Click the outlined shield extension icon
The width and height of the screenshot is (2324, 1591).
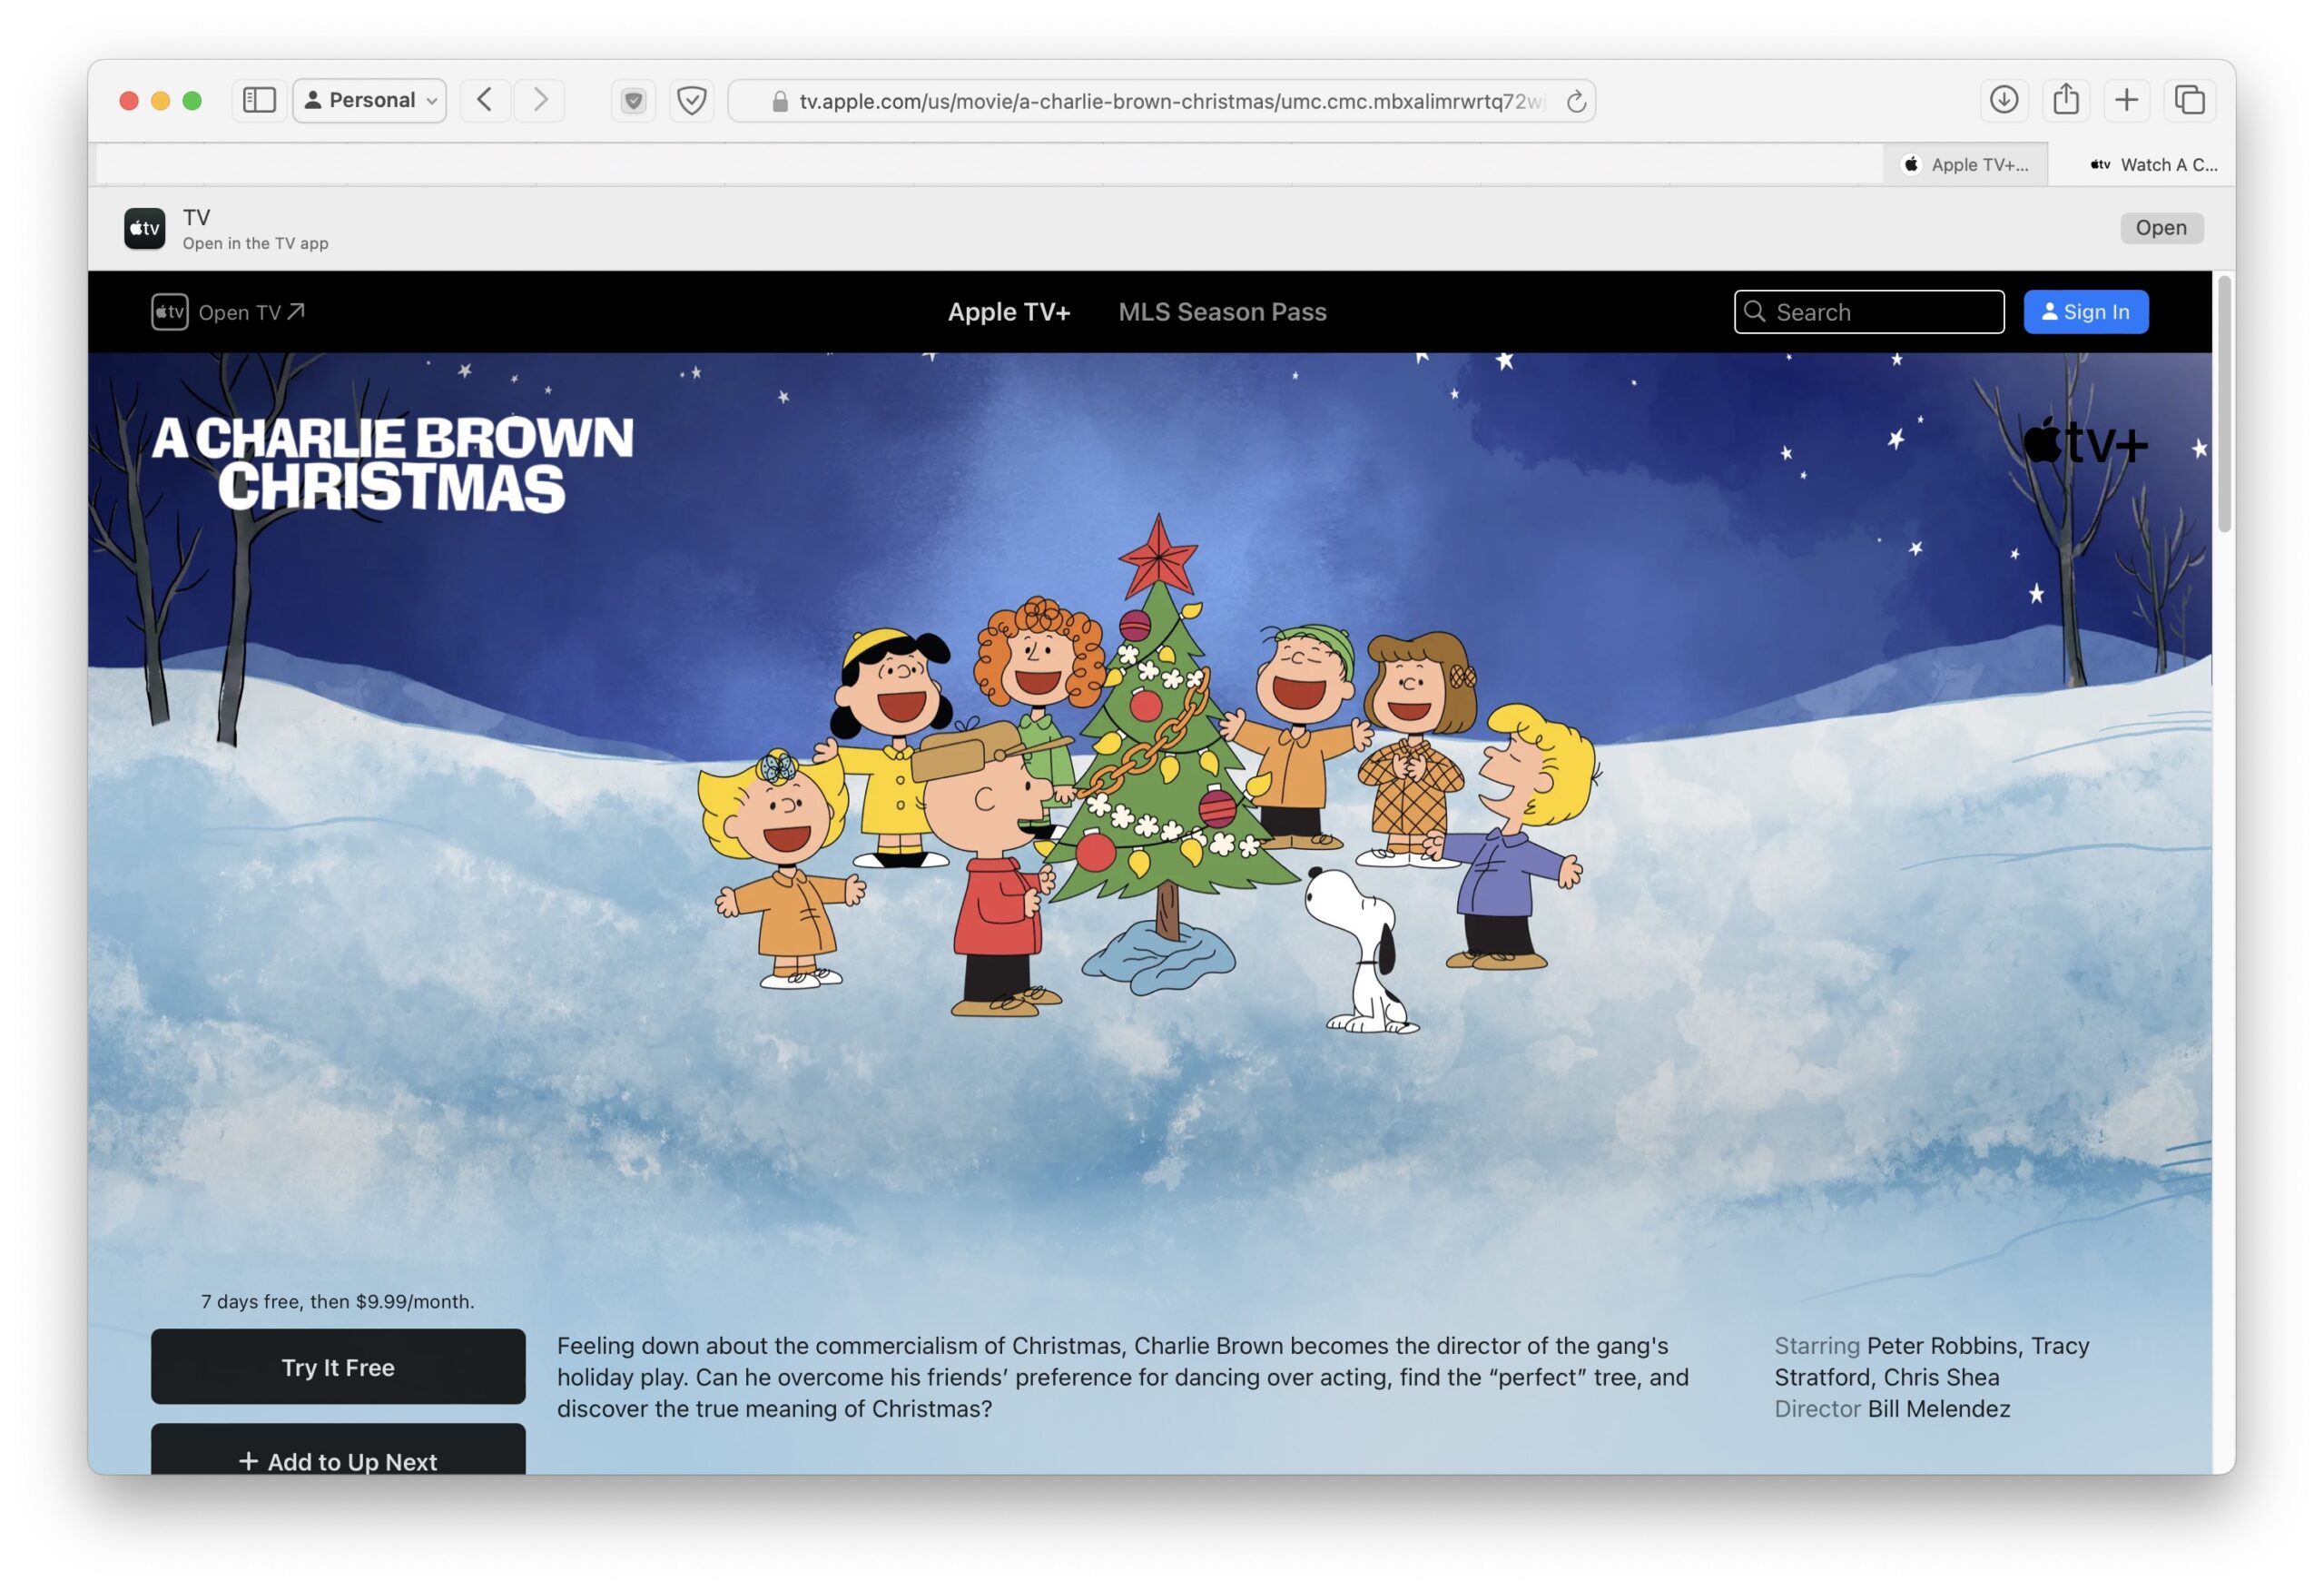691,100
